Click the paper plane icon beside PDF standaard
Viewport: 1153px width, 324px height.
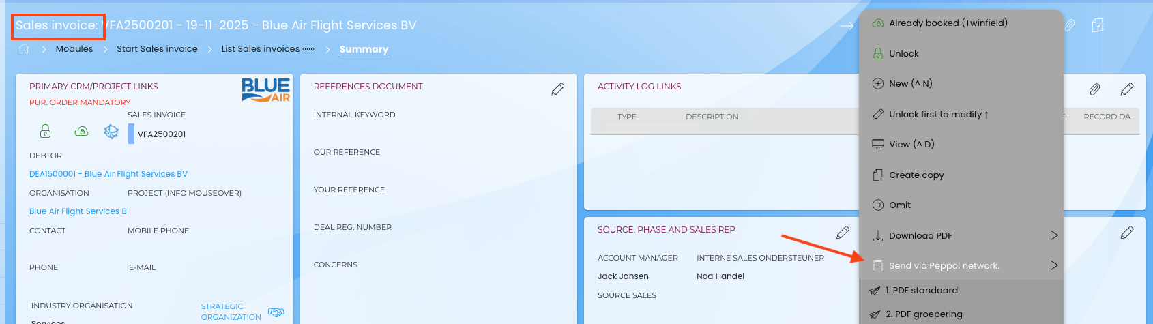tap(875, 291)
